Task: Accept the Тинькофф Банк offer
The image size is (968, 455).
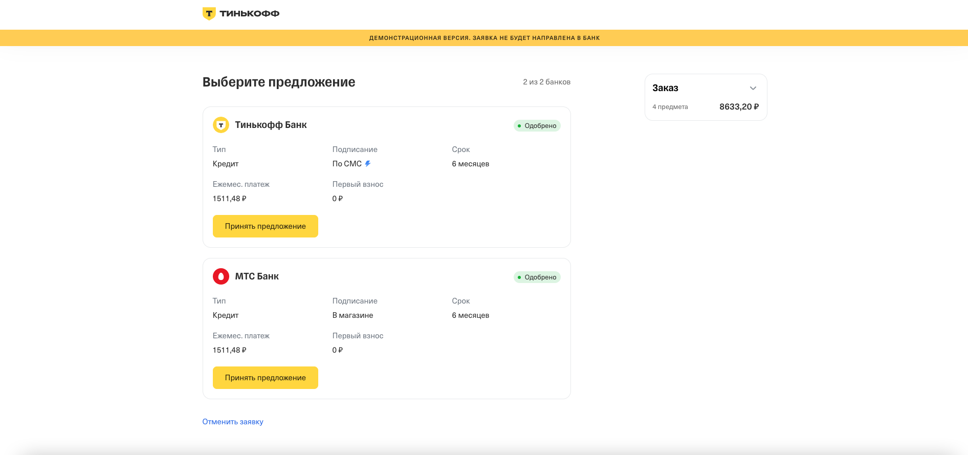Action: 266,226
